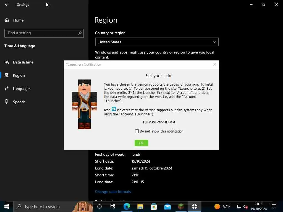This screenshot has height=212, width=283.
Task: Close the TLauncher notification dialog
Action: [x=214, y=64]
